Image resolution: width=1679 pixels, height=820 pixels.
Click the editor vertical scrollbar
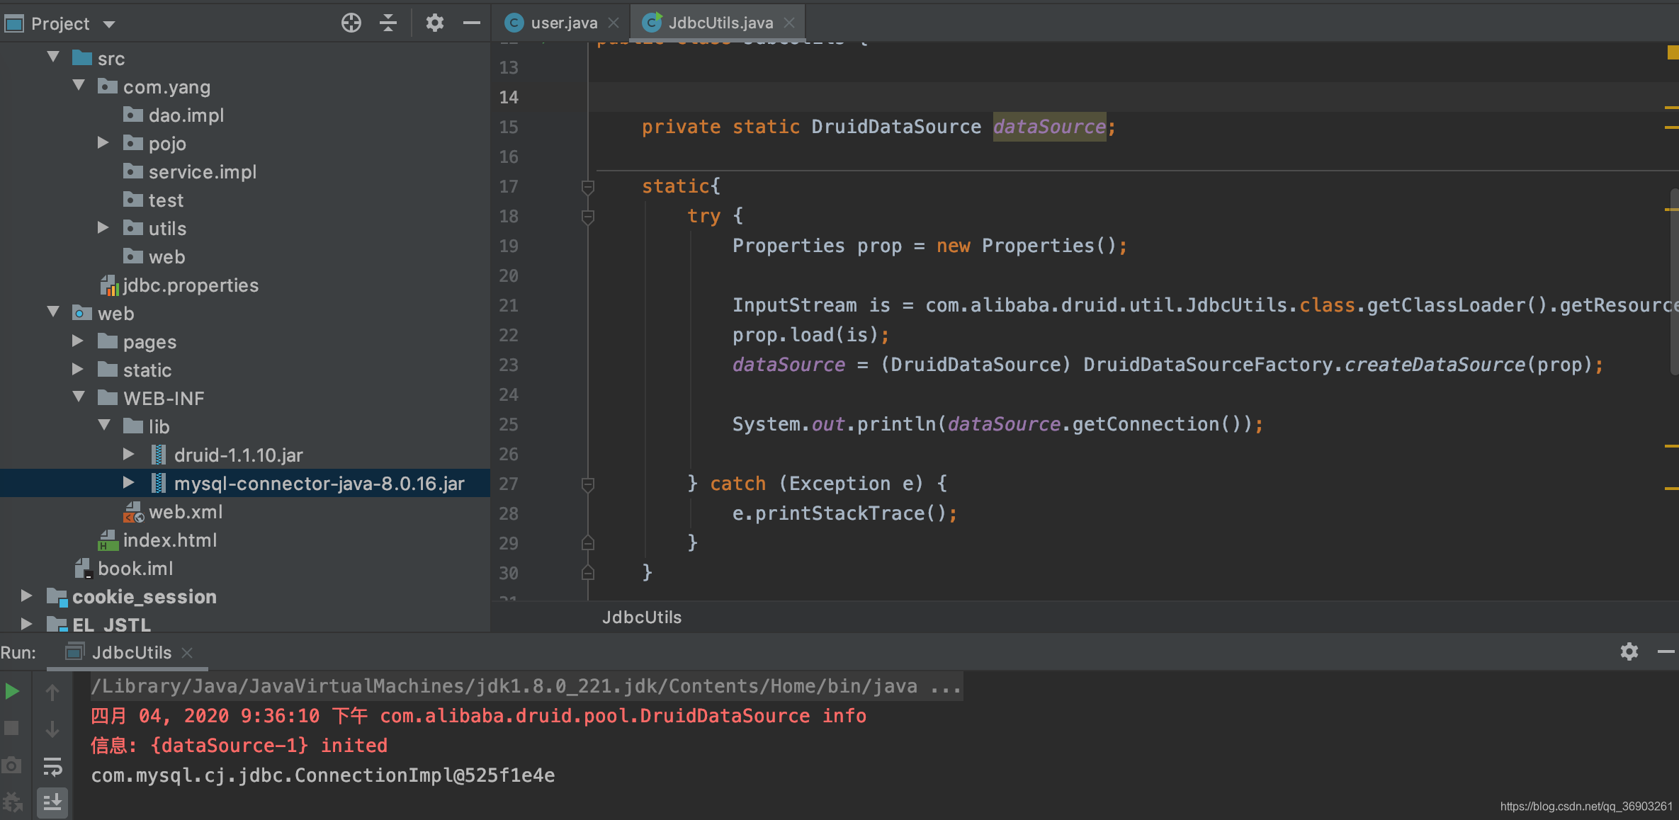1674,283
